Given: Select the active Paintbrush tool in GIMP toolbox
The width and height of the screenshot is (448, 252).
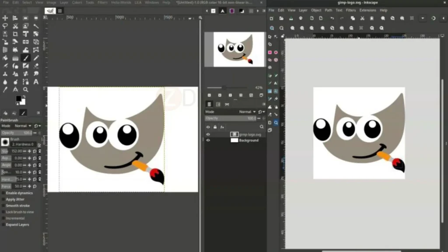Looking at the screenshot, I should (x=26, y=58).
